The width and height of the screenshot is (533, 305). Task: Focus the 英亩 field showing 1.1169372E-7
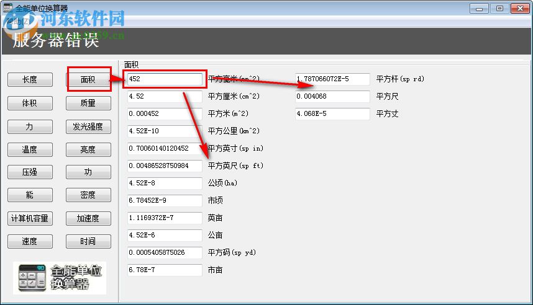tap(165, 218)
